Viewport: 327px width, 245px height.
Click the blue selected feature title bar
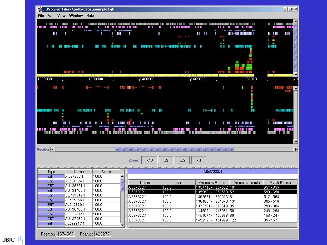tap(213, 171)
